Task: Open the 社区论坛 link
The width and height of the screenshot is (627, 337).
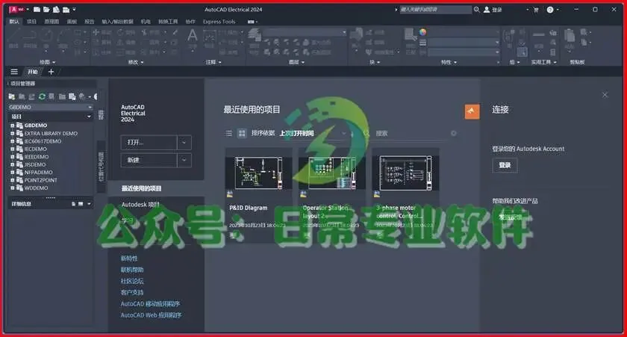Action: point(132,281)
